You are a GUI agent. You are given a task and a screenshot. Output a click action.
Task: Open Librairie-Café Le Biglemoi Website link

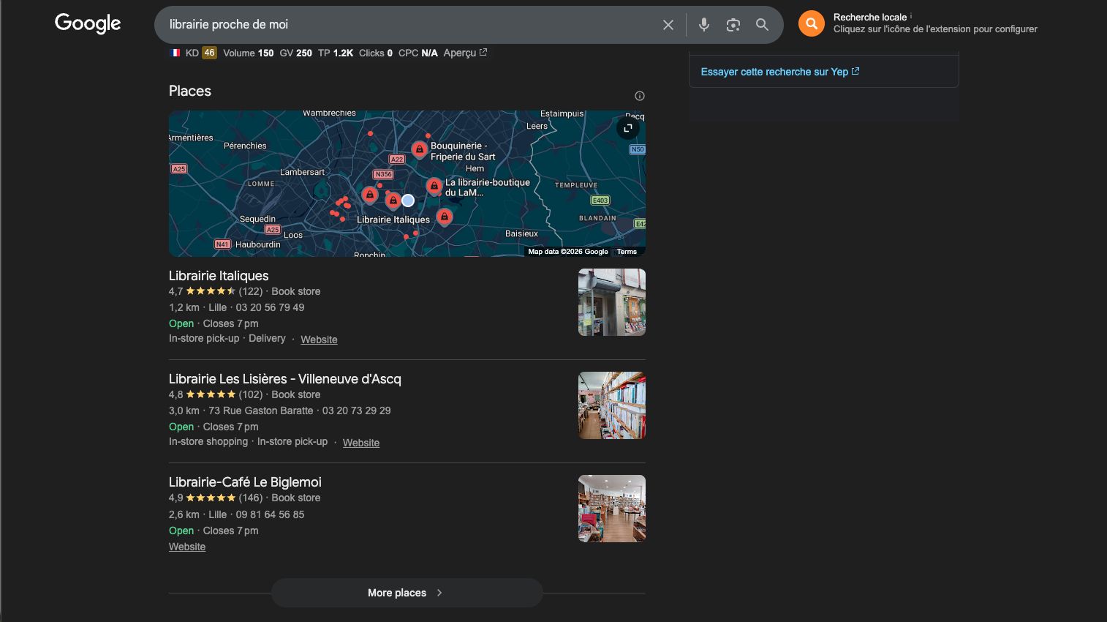(187, 547)
